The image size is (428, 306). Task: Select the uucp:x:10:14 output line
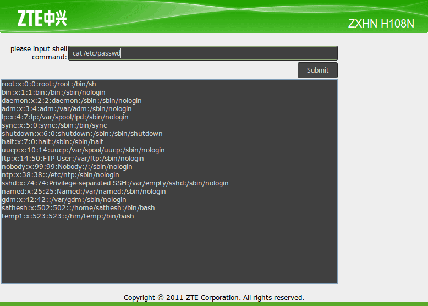point(83,150)
